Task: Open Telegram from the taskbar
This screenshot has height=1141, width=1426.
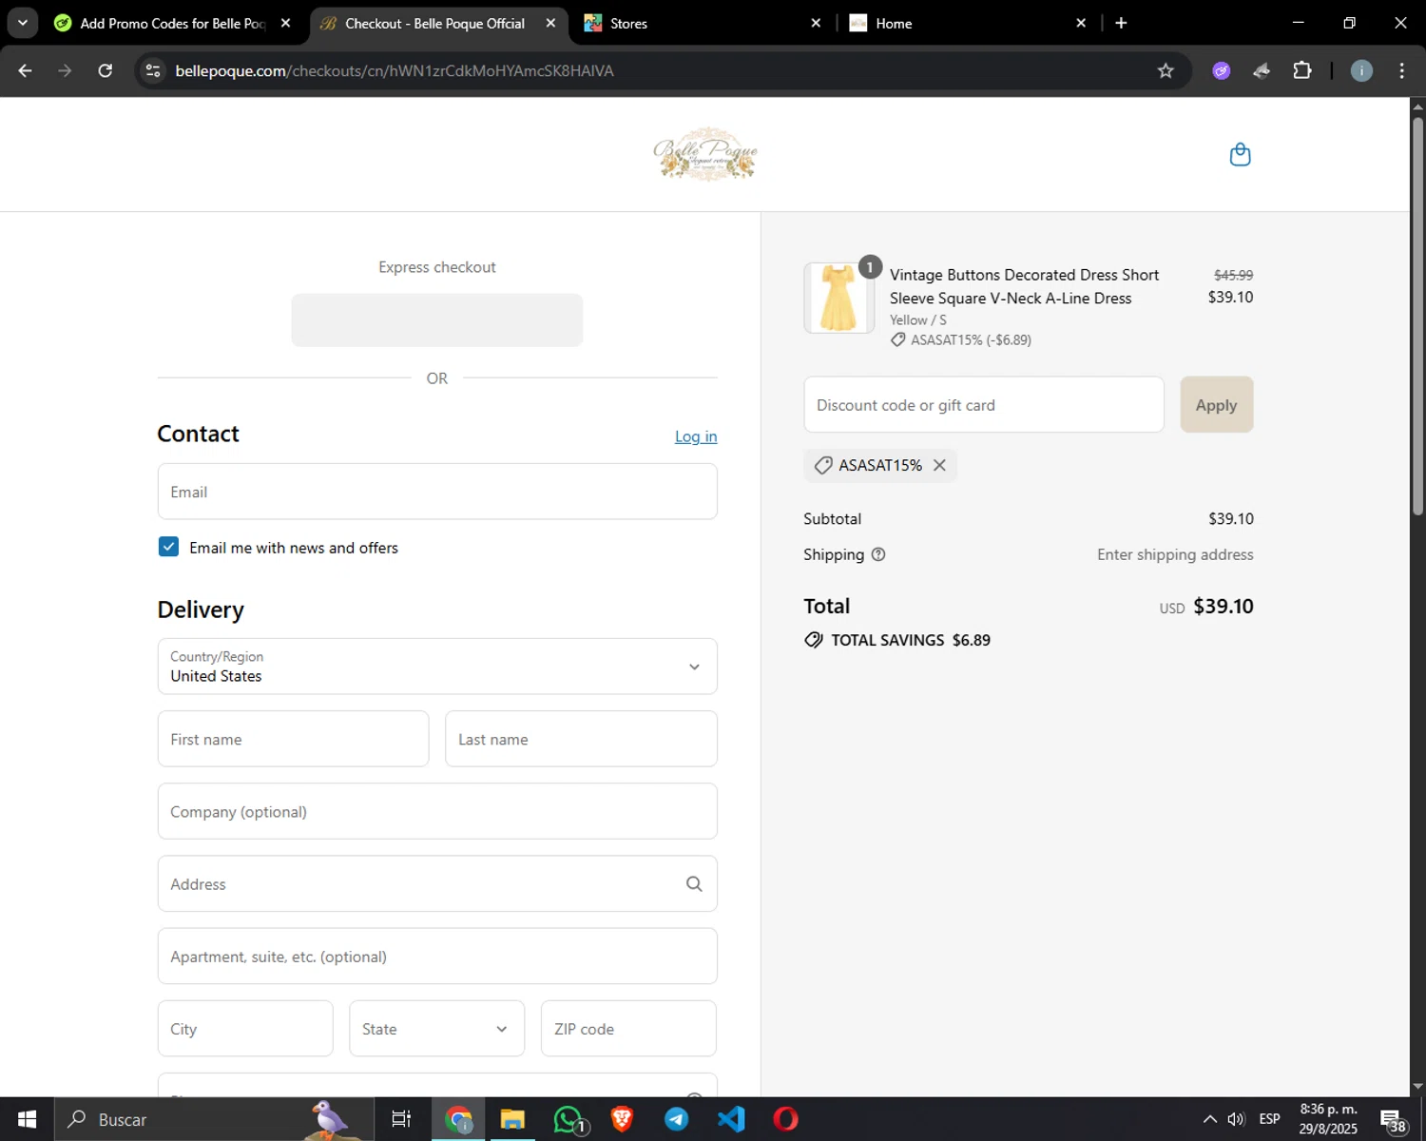Action: [677, 1119]
